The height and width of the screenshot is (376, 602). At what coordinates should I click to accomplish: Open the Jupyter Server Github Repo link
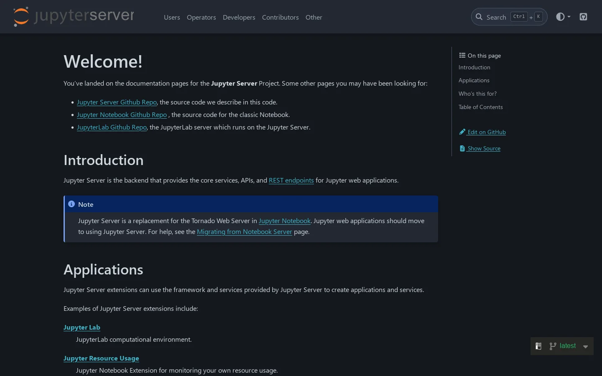click(117, 102)
